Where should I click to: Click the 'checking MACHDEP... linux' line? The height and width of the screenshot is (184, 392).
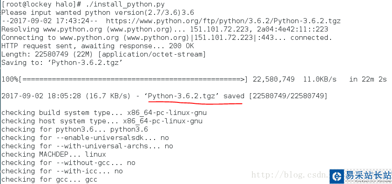[54, 154]
